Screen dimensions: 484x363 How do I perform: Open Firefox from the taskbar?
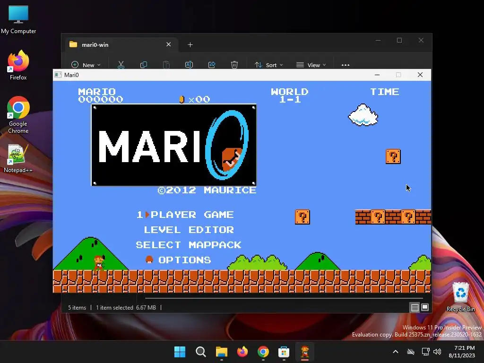(x=242, y=352)
